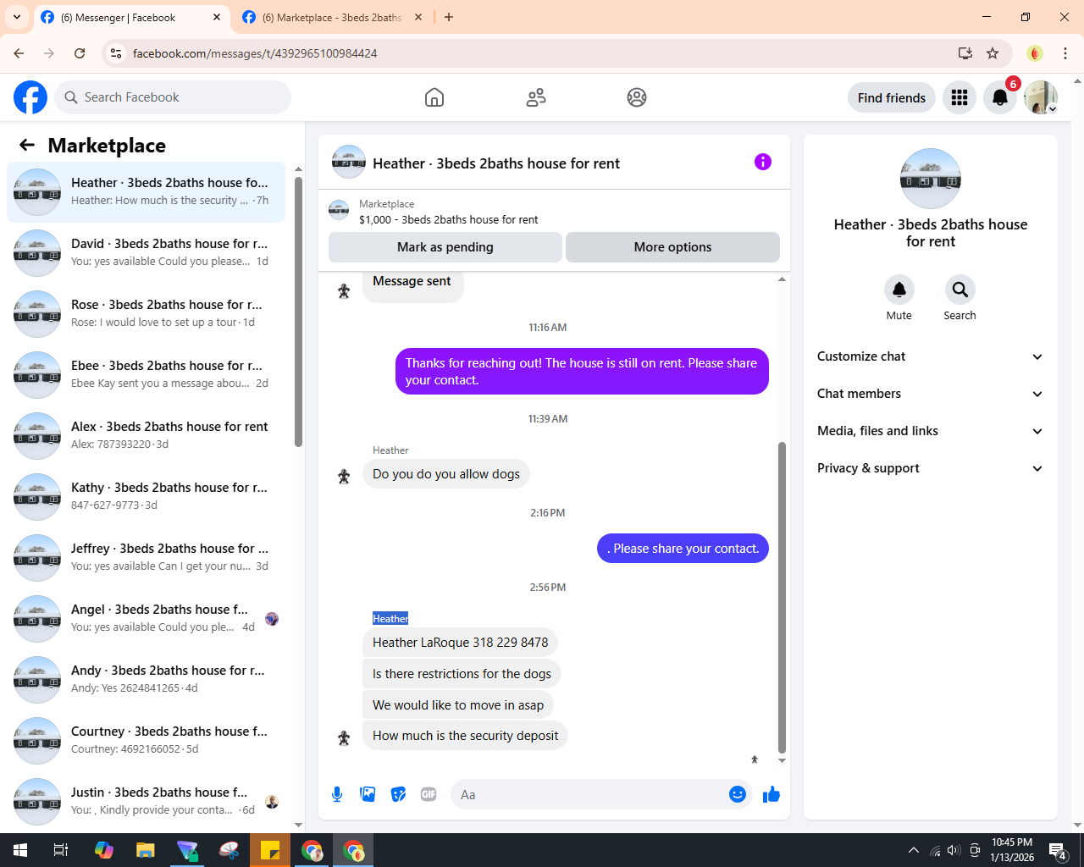1084x867 pixels.
Task: Open Alex conversation in the list
Action: point(146,436)
